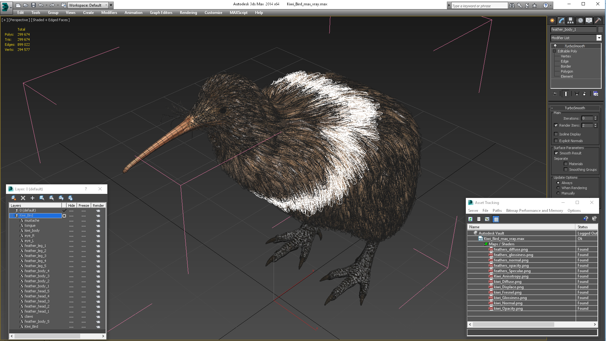
Task: Click the Help question mark icon
Action: [546, 5]
